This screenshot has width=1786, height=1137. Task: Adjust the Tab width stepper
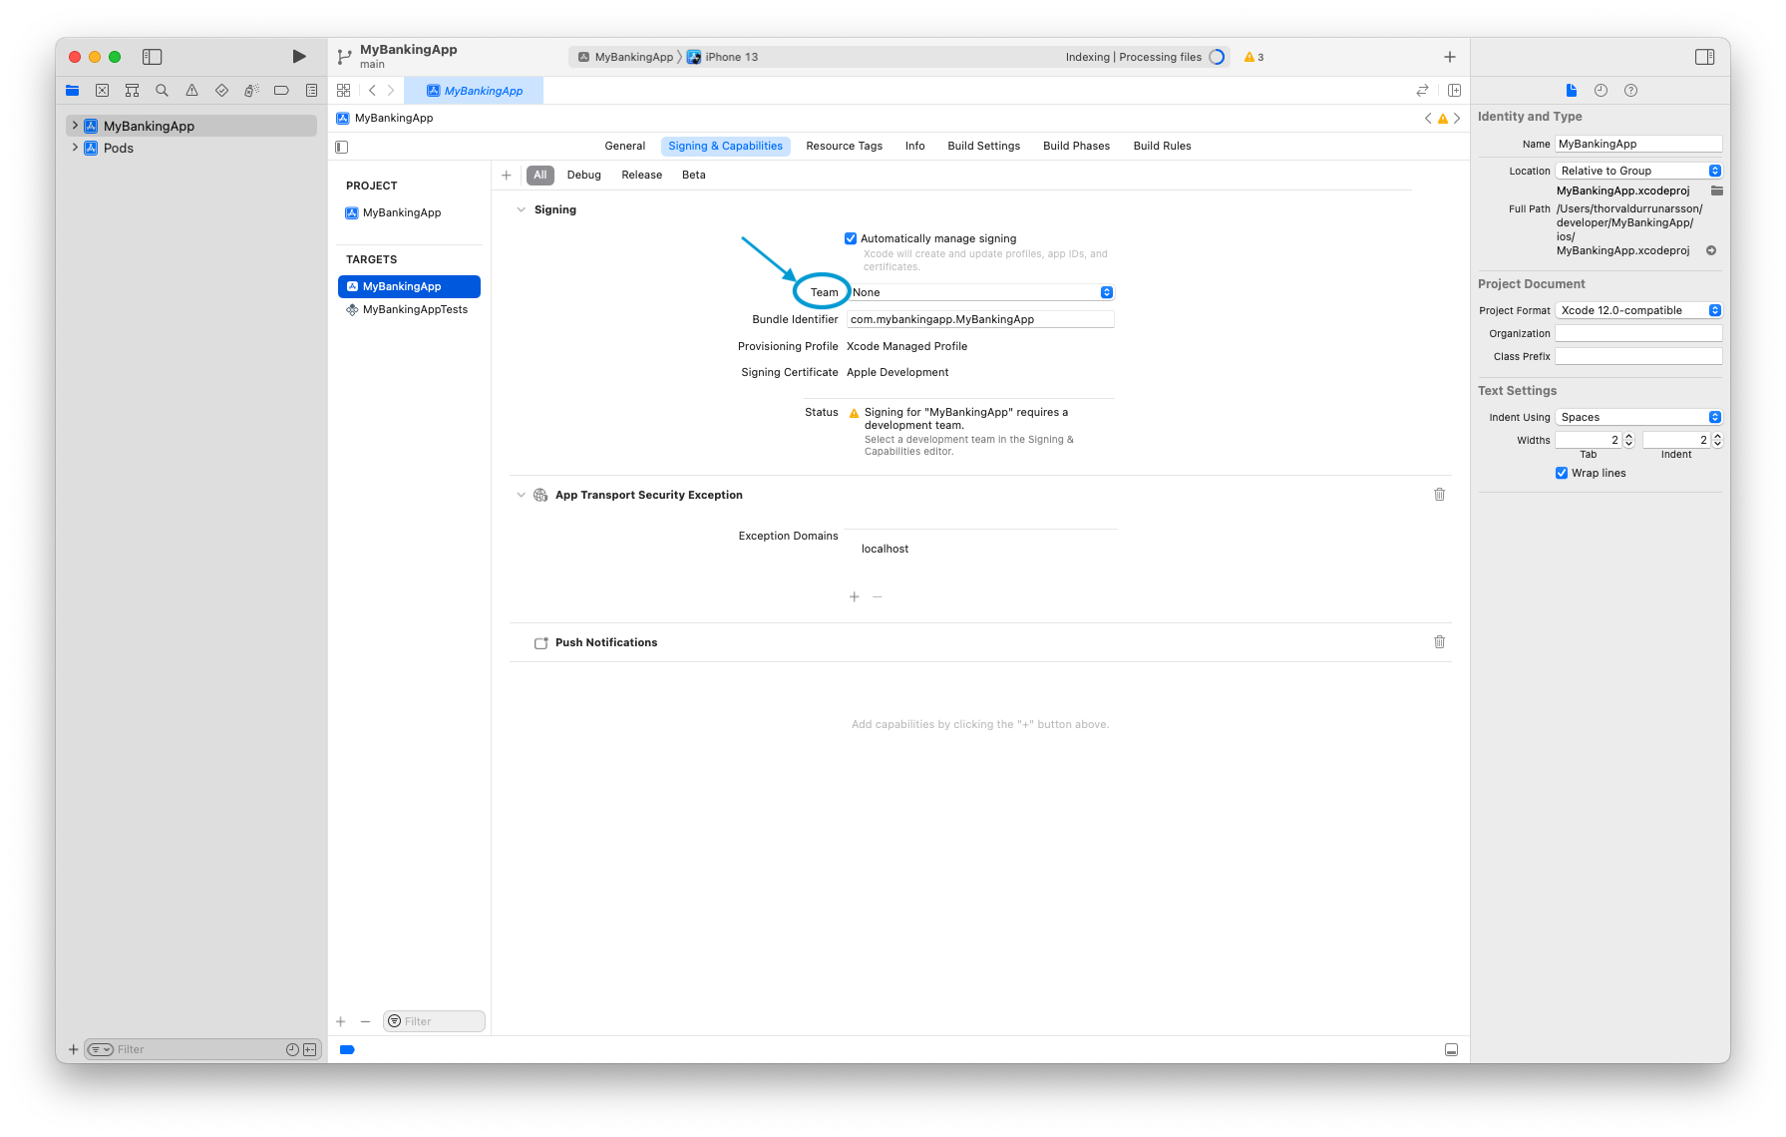click(x=1629, y=440)
